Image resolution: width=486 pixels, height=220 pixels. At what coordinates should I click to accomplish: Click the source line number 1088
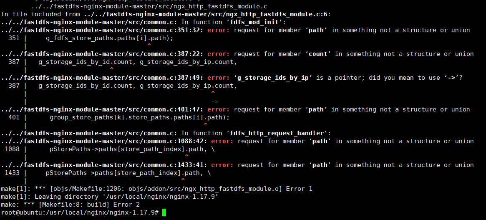[x=12, y=149]
